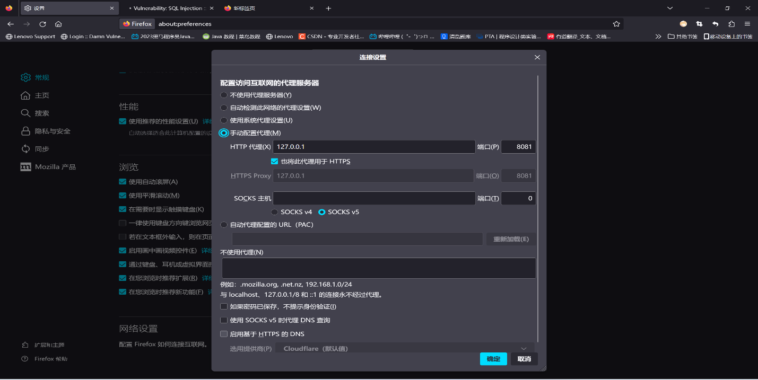Viewport: 758px width, 380px height.
Task: Select 手动配置代理 radio option
Action: coord(224,133)
